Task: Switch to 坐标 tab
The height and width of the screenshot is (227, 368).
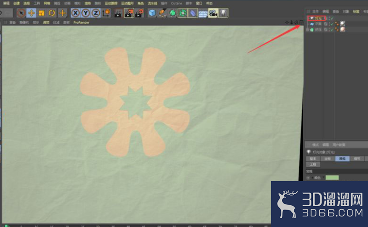Action: [x=327, y=159]
